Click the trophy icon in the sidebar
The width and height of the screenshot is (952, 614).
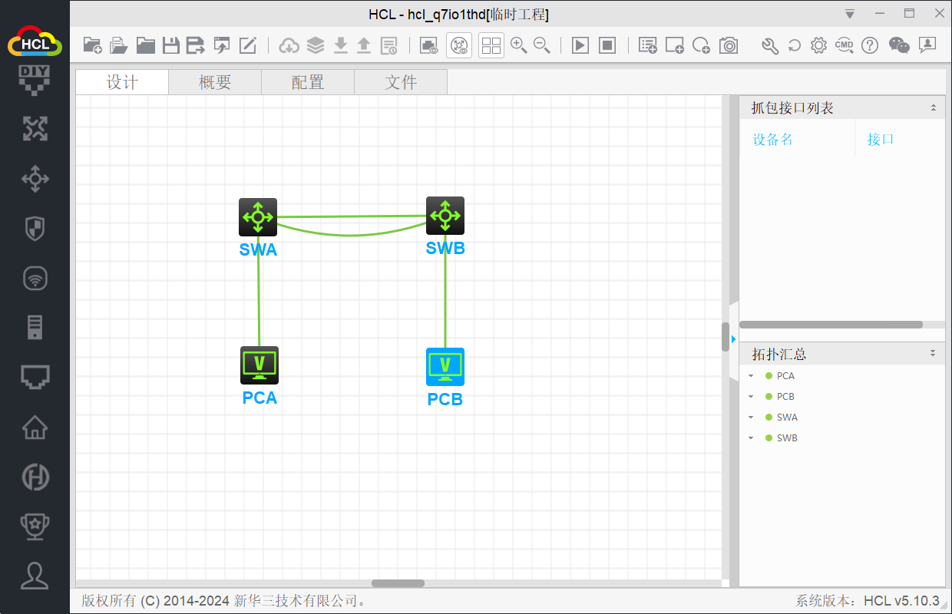[35, 526]
